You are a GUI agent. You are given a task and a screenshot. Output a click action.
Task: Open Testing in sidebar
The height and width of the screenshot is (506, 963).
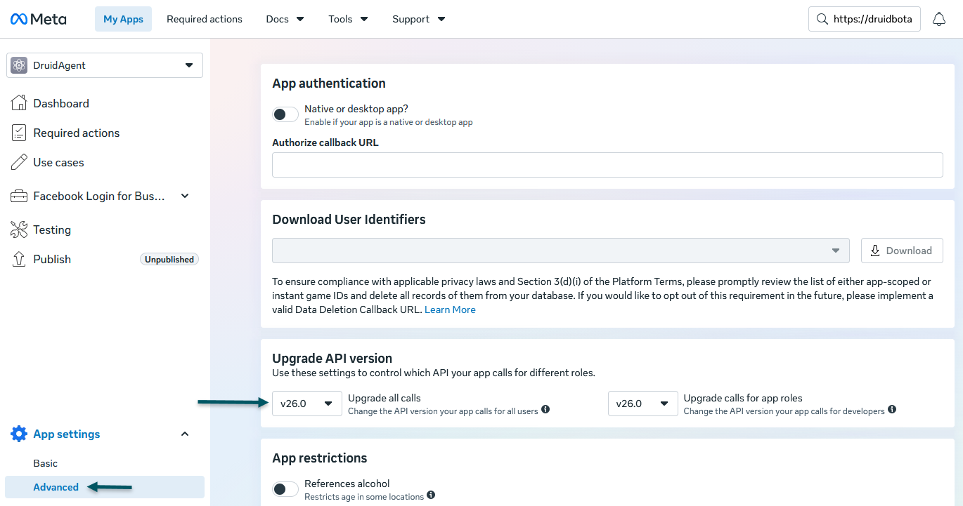52,229
